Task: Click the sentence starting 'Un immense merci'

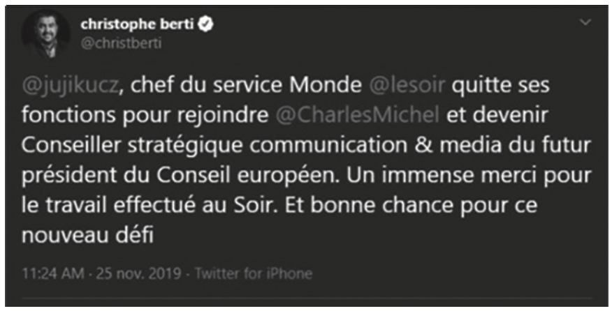Action: pos(469,176)
